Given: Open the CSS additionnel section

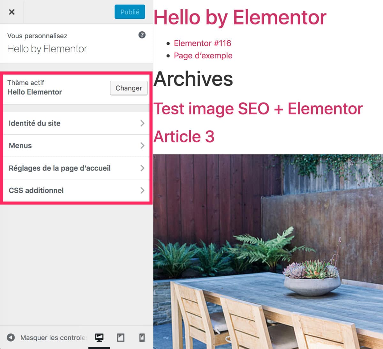Looking at the screenshot, I should click(36, 190).
